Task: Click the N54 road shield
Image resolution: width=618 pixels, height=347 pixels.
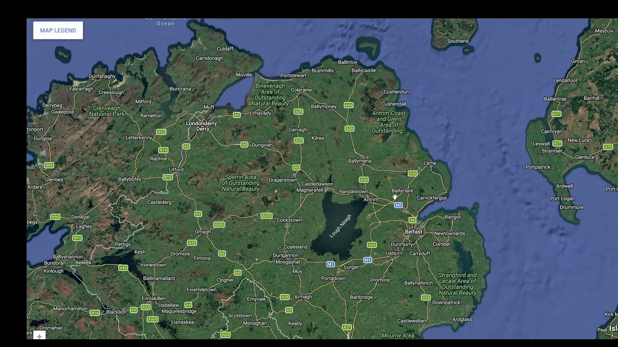Action: coord(225,335)
